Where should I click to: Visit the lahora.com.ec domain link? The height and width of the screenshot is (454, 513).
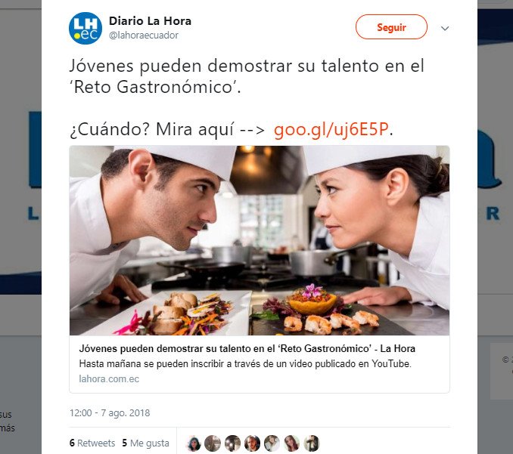point(109,379)
